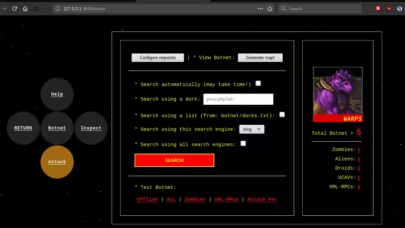Tick the search using a list checkbox
This screenshot has height=228, width=405.
(x=282, y=114)
